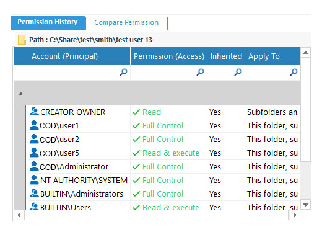Image resolution: width=322 pixels, height=237 pixels.
Task: Click Full Control for COD\Administrator
Action: click(x=163, y=167)
